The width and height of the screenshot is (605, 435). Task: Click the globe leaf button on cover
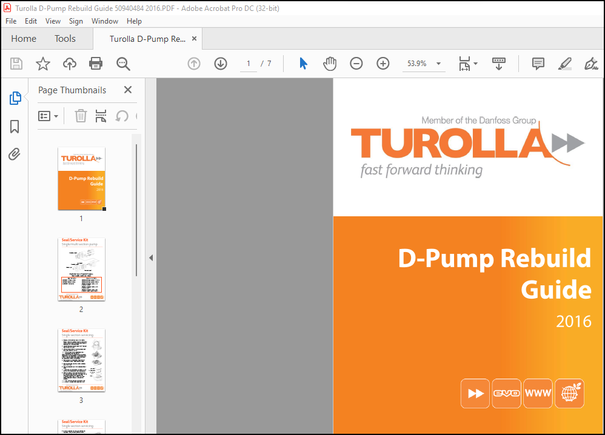569,393
